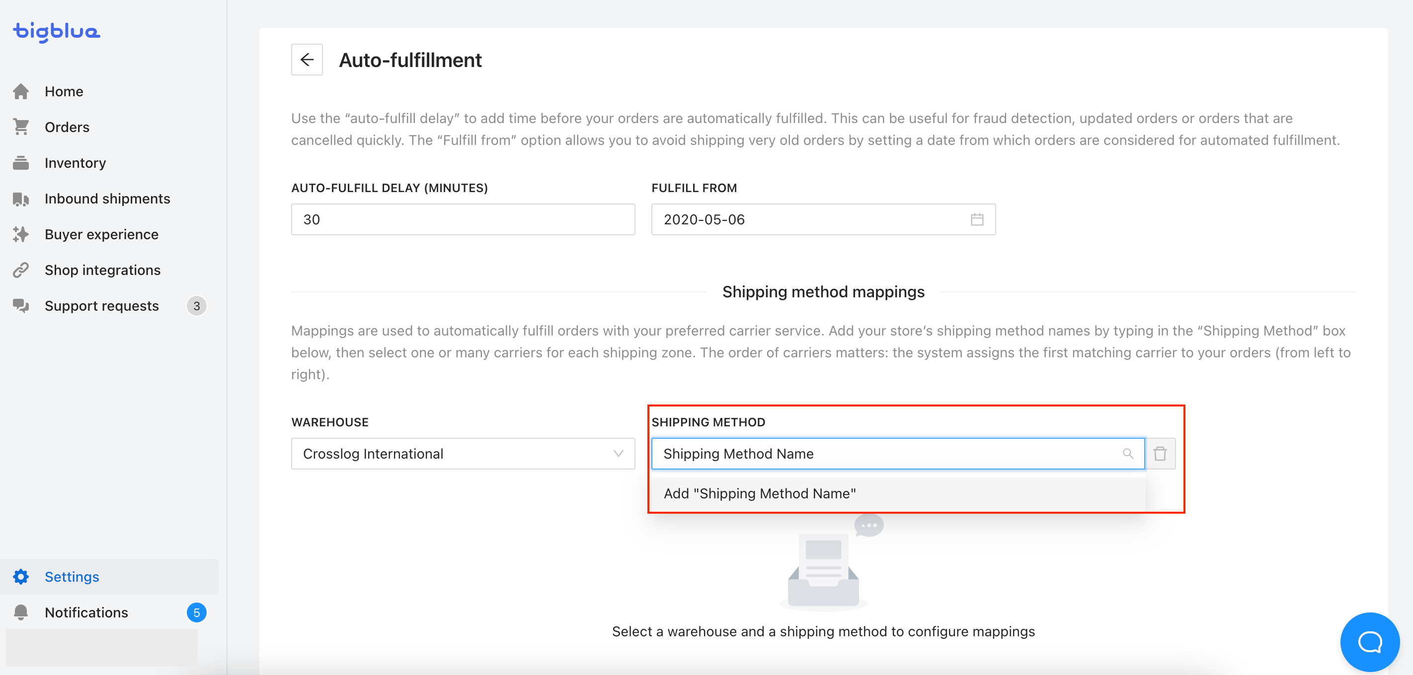Viewport: 1413px width, 675px height.
Task: Expand the Warehouse dropdown arrow
Action: coord(618,454)
